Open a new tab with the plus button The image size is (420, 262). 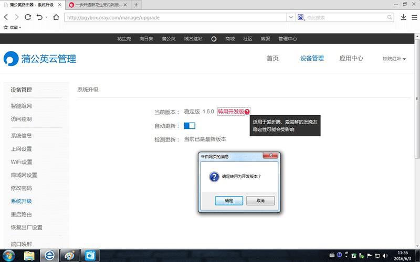(136, 5)
